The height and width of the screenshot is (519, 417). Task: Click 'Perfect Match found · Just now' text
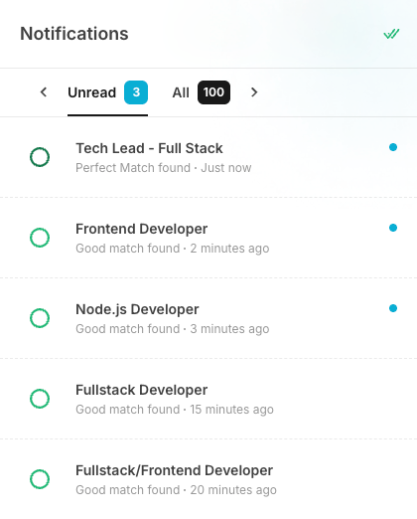[x=164, y=168]
